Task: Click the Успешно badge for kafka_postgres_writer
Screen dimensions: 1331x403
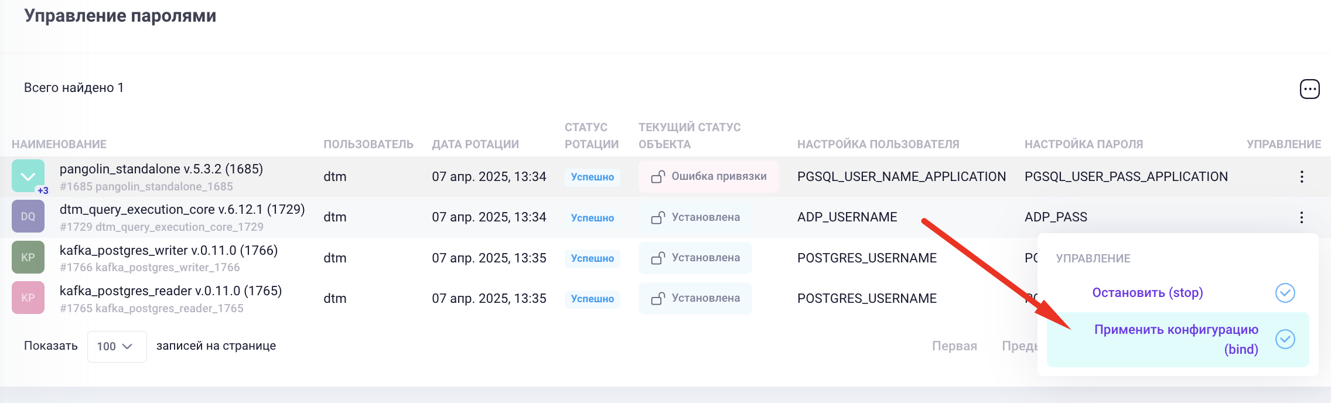Action: (592, 258)
